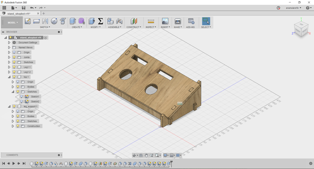The height and width of the screenshot is (169, 314).
Task: Select the Extrude tool in Create
Action: pyautogui.click(x=73, y=21)
